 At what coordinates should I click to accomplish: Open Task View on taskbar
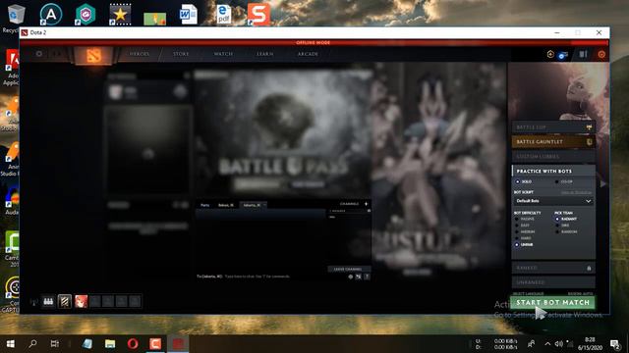[x=55, y=344]
